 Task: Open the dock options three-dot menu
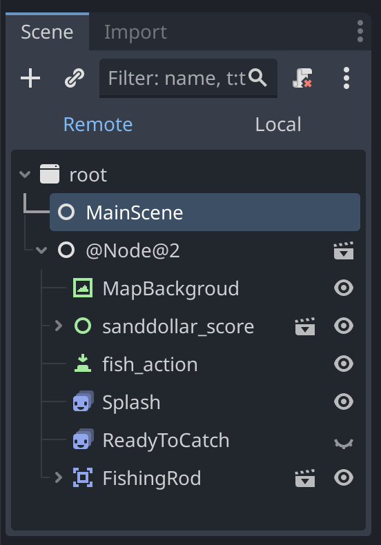pyautogui.click(x=360, y=31)
